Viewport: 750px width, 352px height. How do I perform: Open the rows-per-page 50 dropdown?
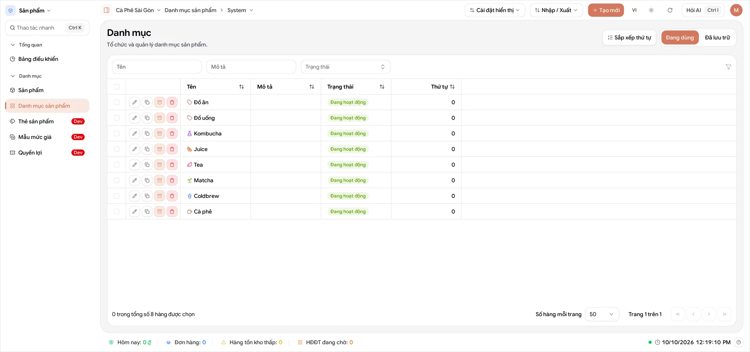tap(602, 314)
